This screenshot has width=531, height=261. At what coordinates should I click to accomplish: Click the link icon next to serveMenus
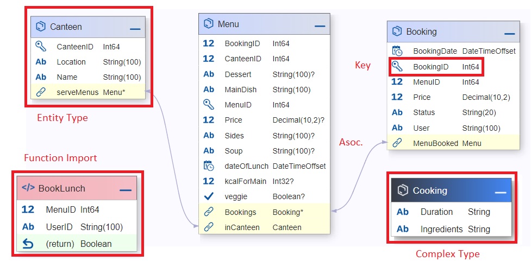click(41, 92)
